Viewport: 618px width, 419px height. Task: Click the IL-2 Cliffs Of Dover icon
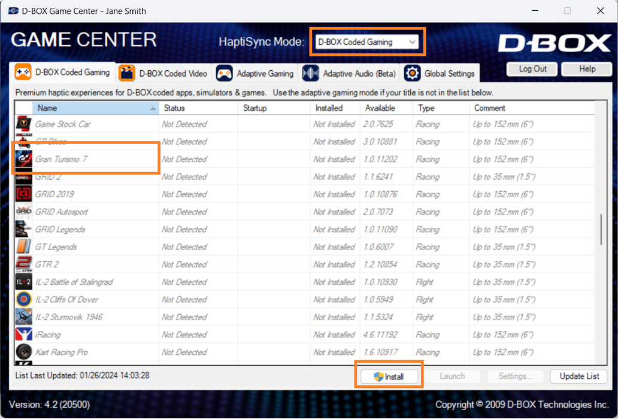24,300
